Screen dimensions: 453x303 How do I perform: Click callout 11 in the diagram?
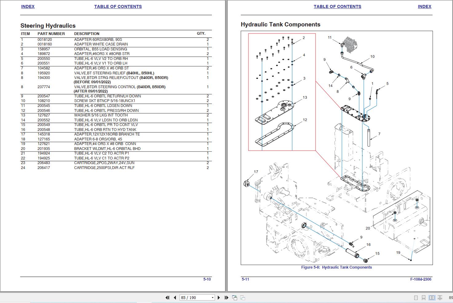coord(330,37)
